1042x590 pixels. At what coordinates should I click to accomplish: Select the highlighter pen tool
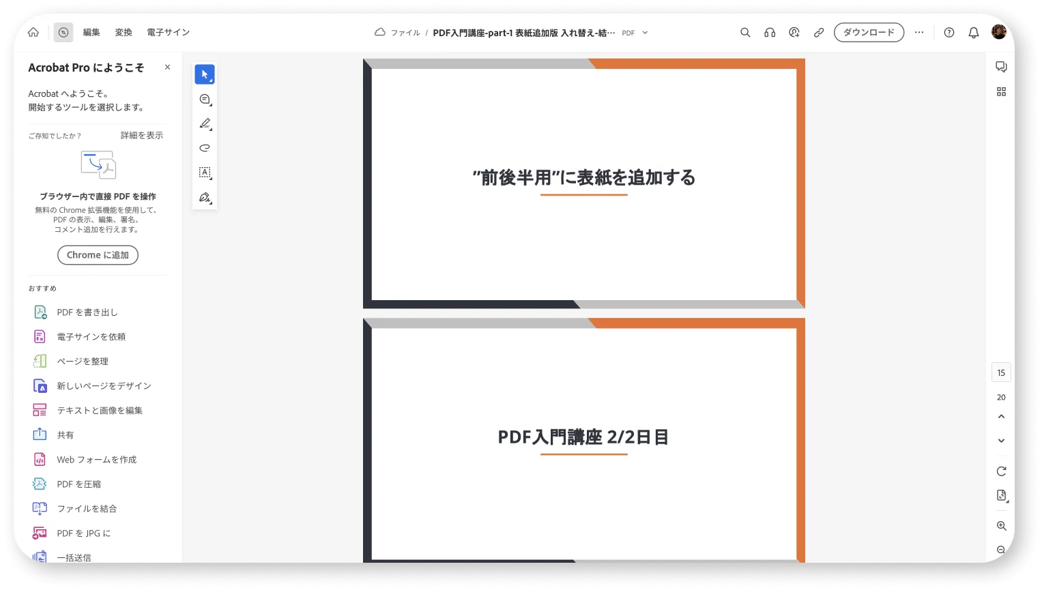pyautogui.click(x=205, y=124)
